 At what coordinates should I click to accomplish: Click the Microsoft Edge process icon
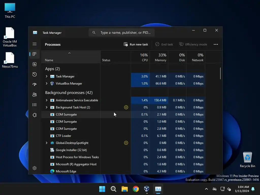[52, 171]
